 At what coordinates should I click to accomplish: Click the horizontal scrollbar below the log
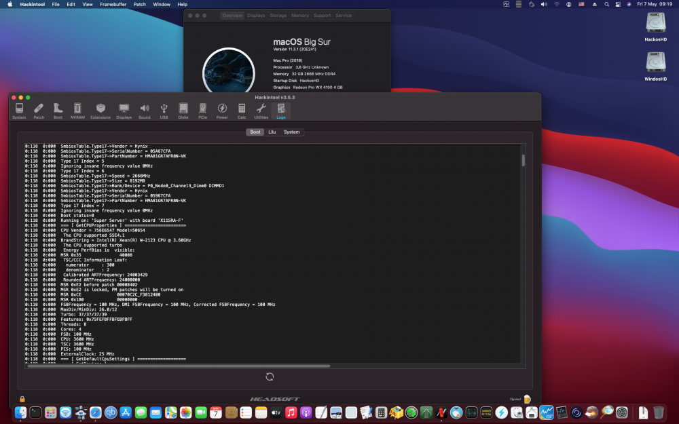pyautogui.click(x=179, y=366)
